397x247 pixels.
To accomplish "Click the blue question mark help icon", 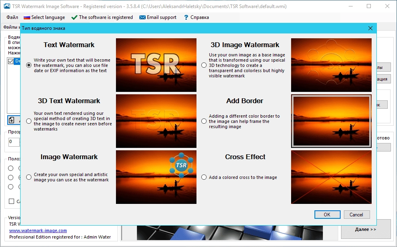I will (186, 17).
